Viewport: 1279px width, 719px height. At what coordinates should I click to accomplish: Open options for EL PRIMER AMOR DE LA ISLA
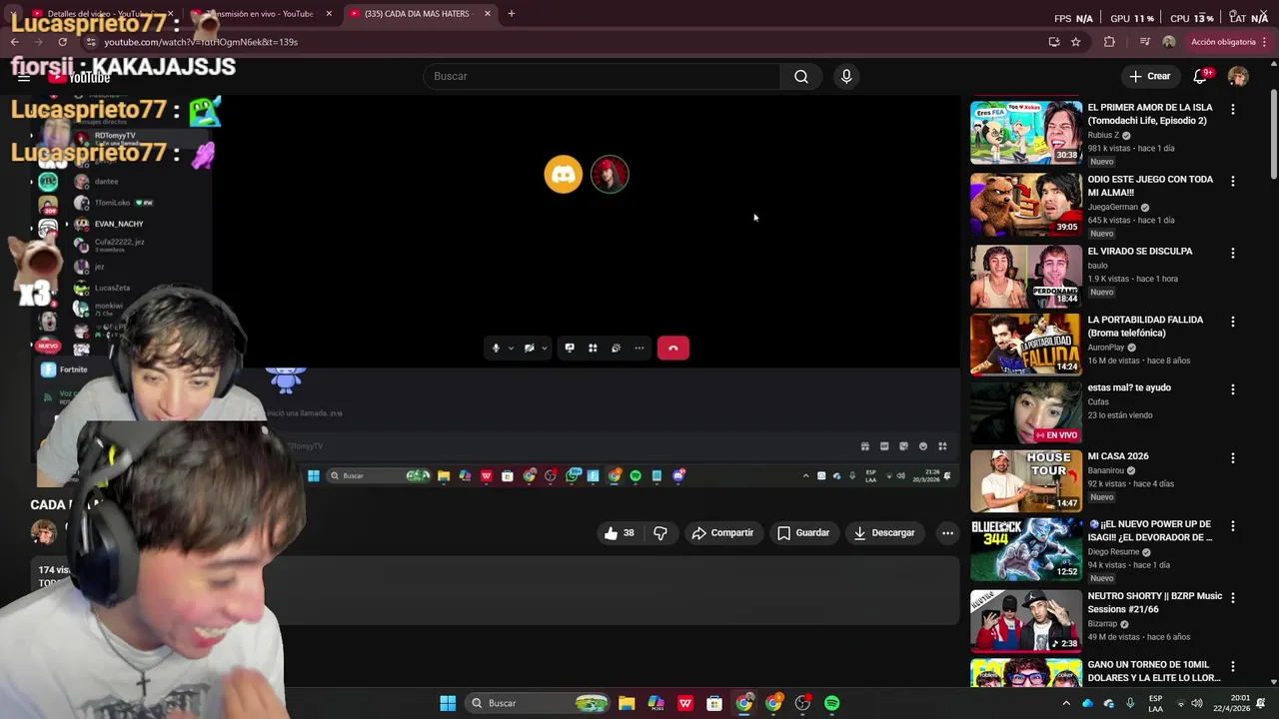click(x=1232, y=110)
